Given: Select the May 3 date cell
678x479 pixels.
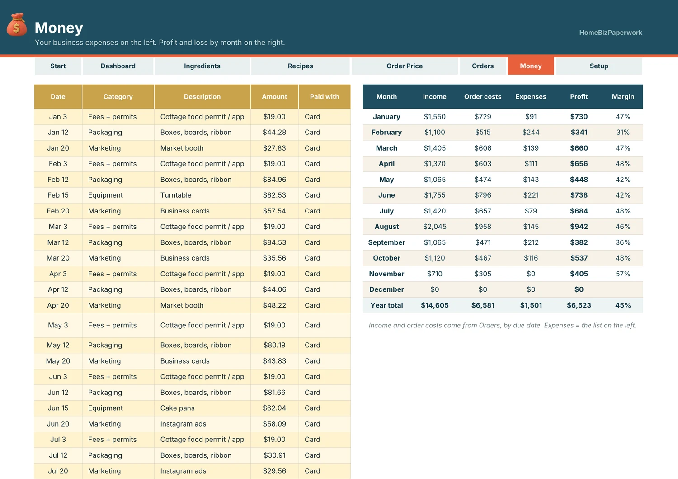Looking at the screenshot, I should [x=58, y=325].
